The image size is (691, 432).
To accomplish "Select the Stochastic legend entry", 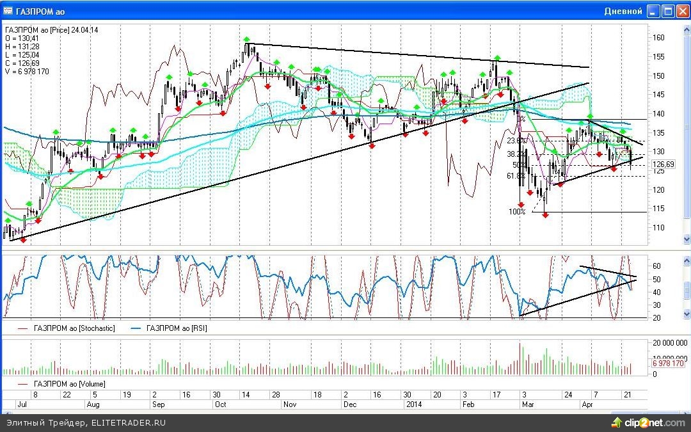I will tap(66, 328).
